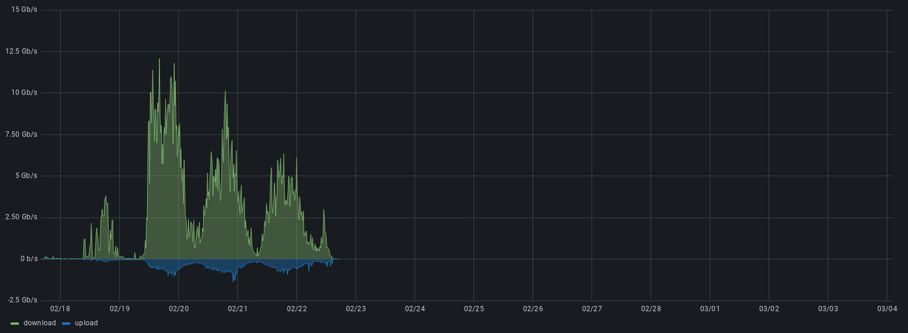
Task: Select the 02/23 date label on x-axis
Action: (355, 309)
